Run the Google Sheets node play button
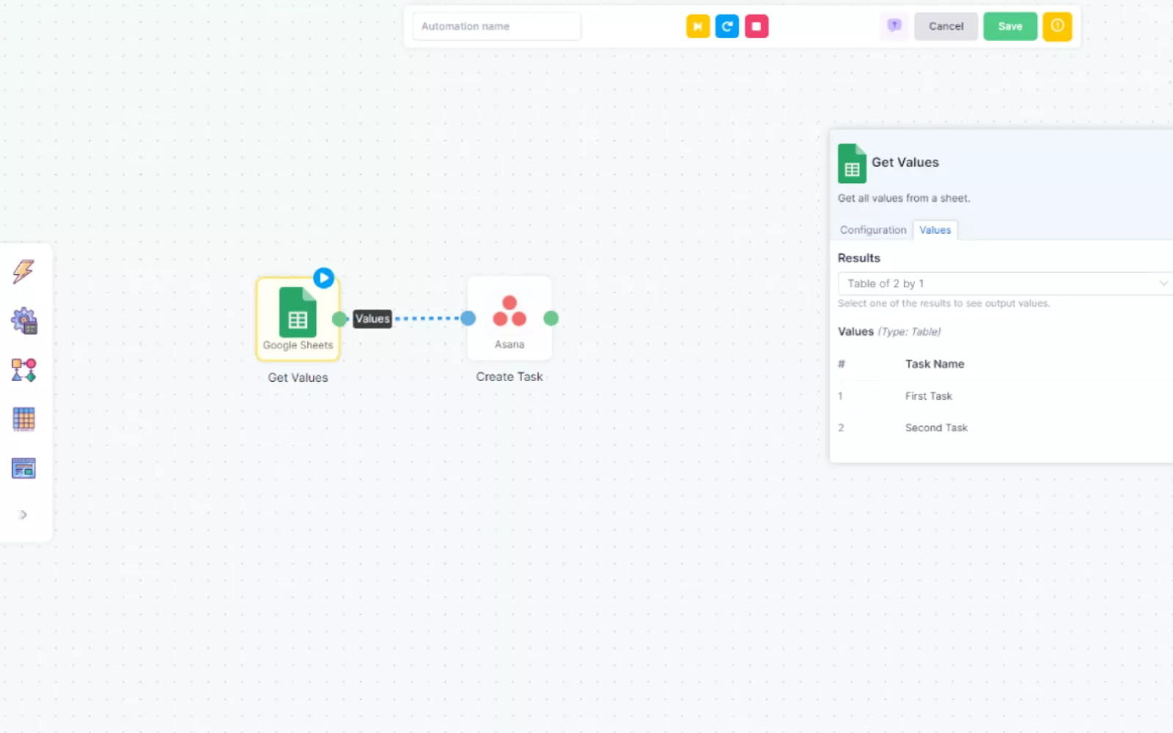 [x=323, y=278]
